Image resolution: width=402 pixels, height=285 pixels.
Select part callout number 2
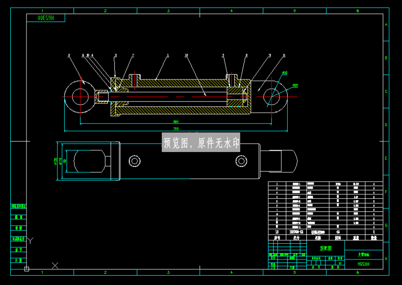coord(69,55)
